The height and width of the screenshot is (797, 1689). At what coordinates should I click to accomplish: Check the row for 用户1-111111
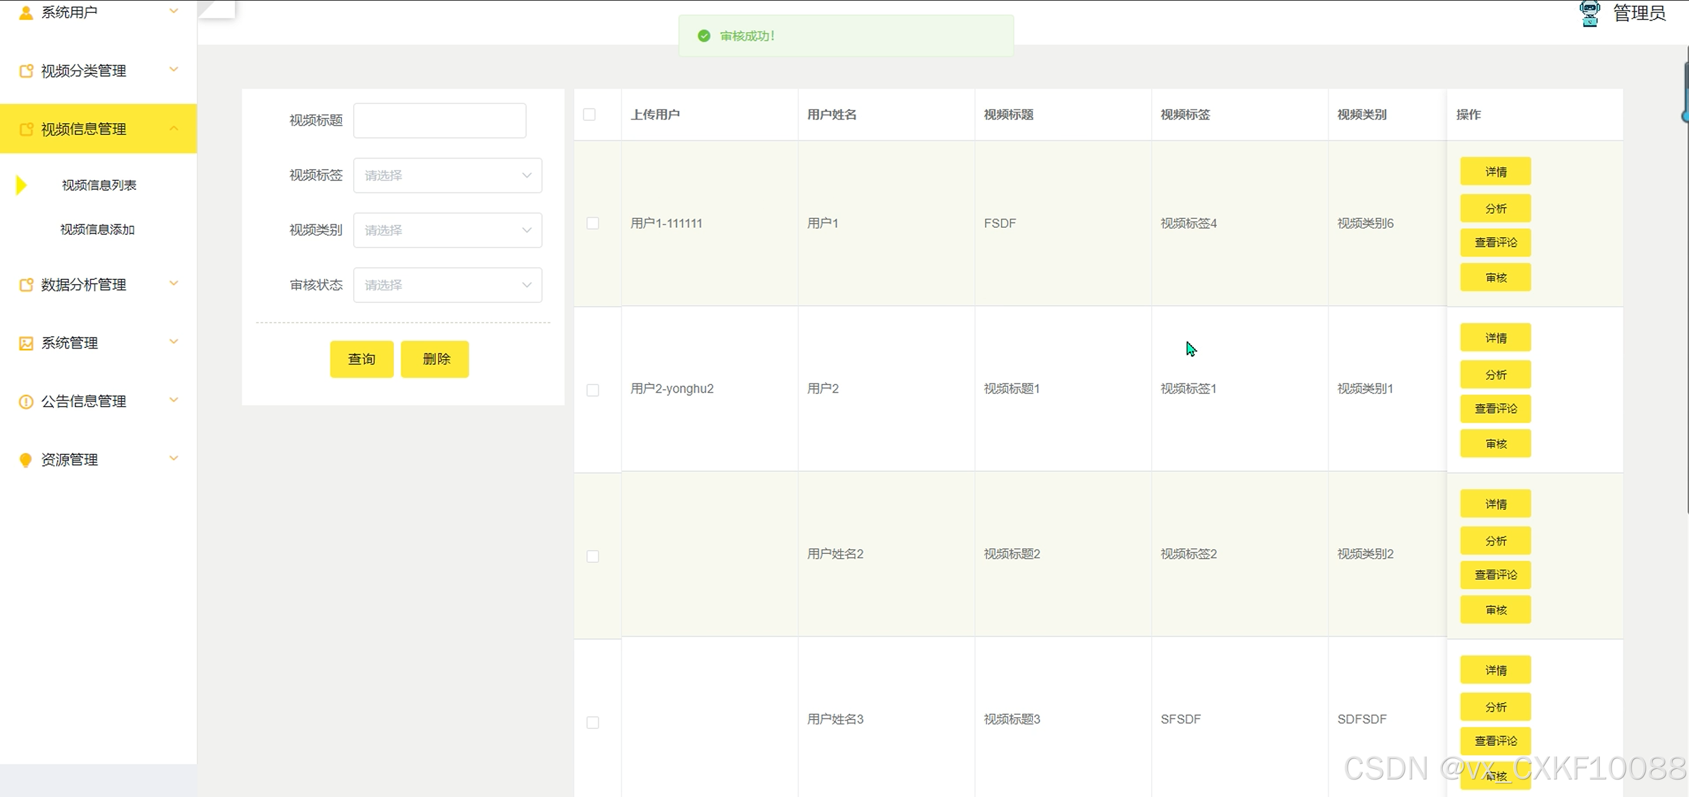click(593, 224)
